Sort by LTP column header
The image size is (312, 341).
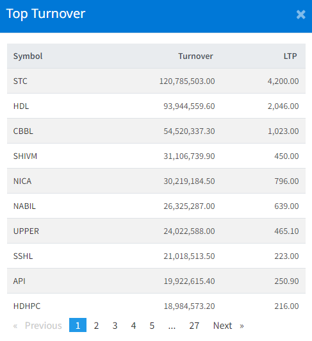[x=290, y=56]
